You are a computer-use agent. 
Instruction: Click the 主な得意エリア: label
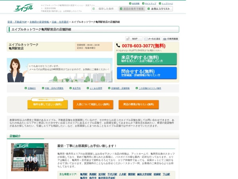(68, 174)
